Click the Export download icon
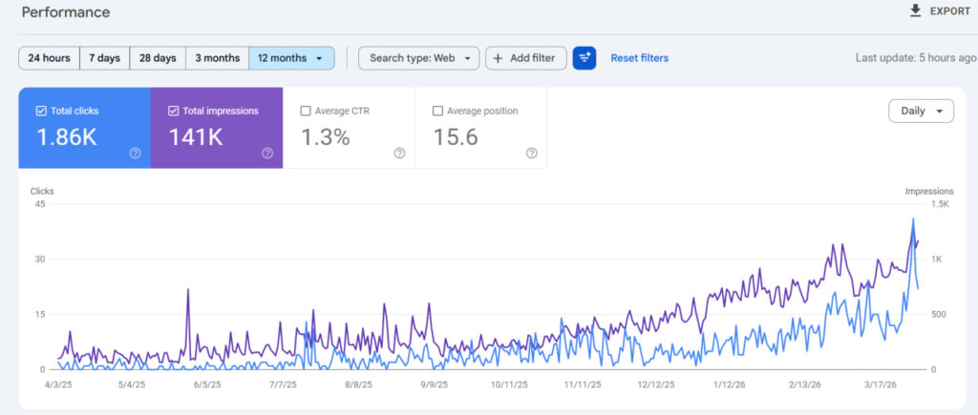978x415 pixels. point(915,11)
